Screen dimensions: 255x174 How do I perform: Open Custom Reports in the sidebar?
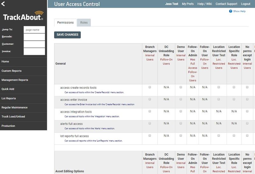click(23, 71)
